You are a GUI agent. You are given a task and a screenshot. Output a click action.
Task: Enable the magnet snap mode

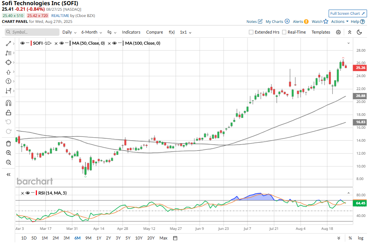(x=8, y=103)
